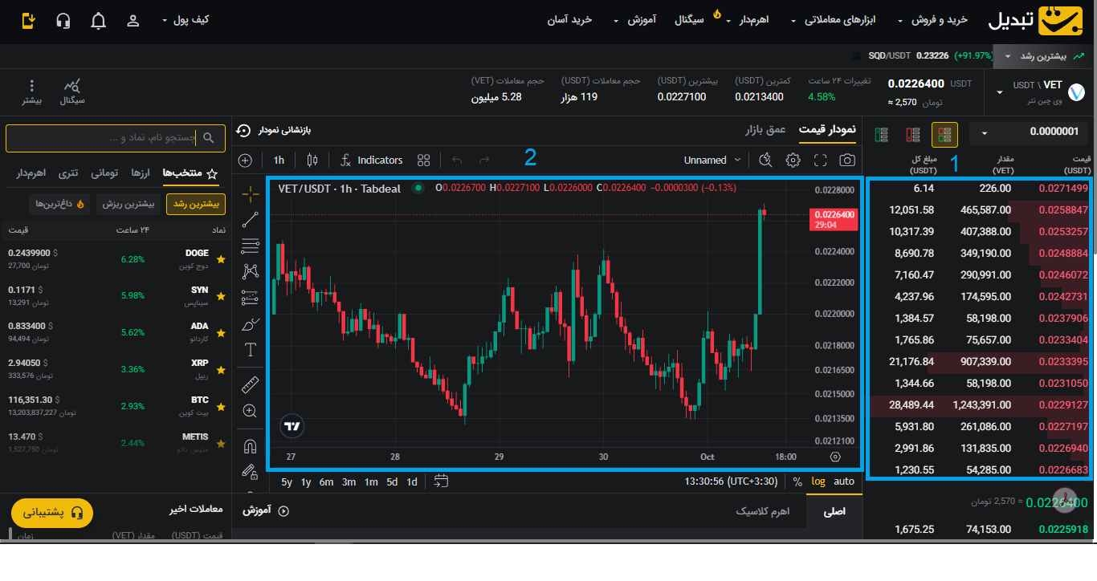Open chart settings gear icon
1097x581 pixels.
tap(793, 160)
